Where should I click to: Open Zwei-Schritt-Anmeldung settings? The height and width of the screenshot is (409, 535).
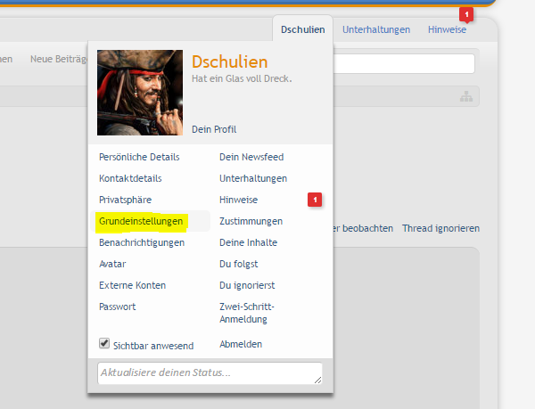tap(247, 313)
